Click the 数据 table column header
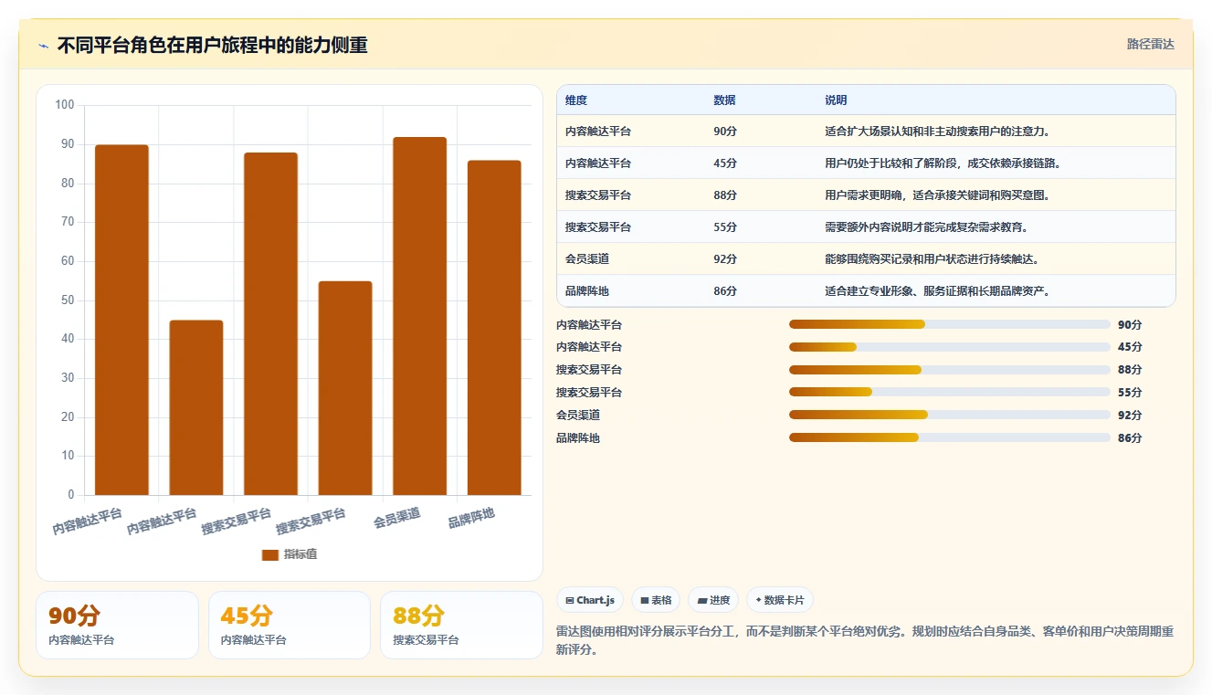This screenshot has height=695, width=1212. 724,100
